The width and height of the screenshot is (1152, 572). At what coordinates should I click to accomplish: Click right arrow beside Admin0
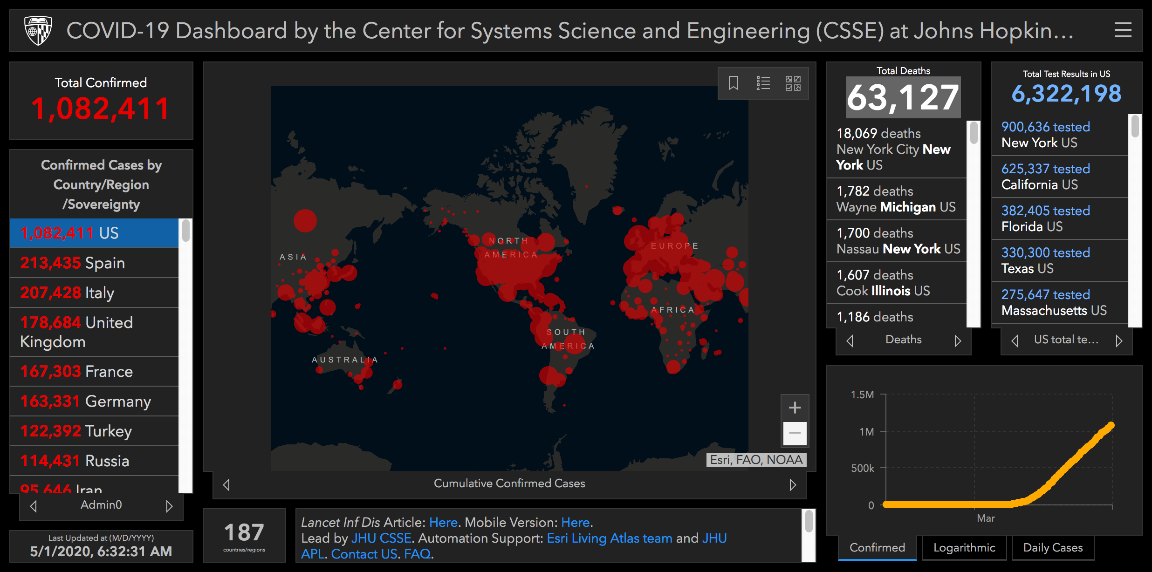(169, 506)
